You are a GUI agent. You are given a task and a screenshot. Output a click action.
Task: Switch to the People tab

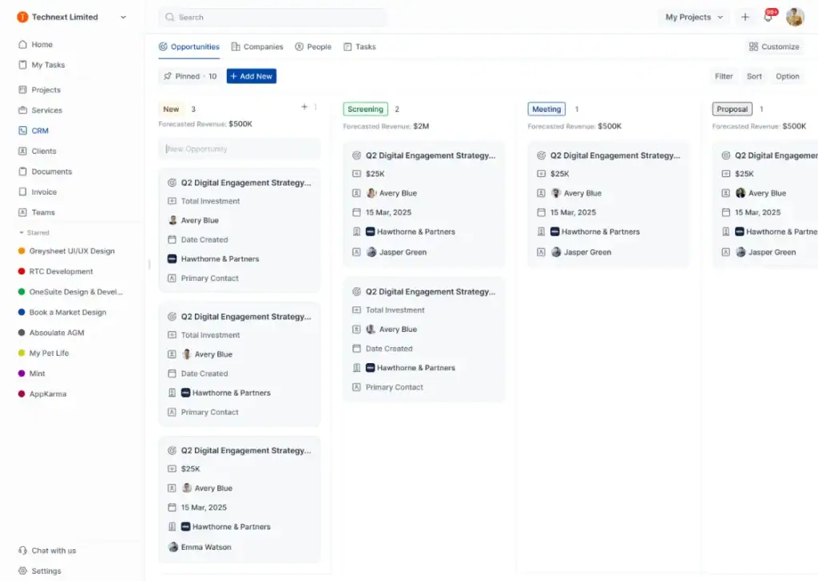coord(313,46)
